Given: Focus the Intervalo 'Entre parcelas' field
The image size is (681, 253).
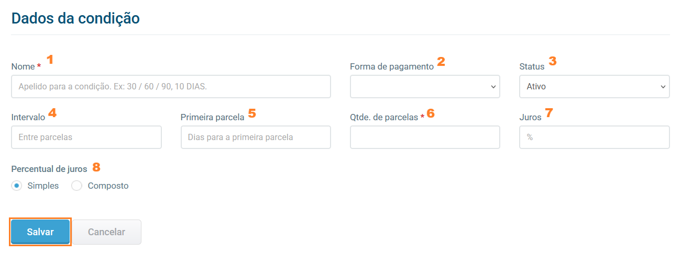Looking at the screenshot, I should (x=86, y=137).
